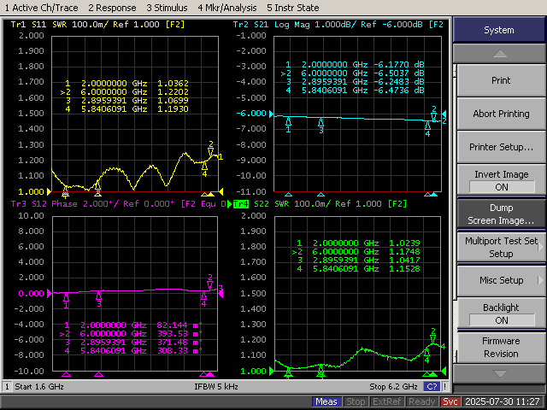The width and height of the screenshot is (547, 410).
Task: Click marker 2 on the Tr4 S22 trace
Action: click(433, 336)
